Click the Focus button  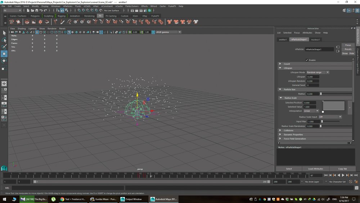coord(348,45)
